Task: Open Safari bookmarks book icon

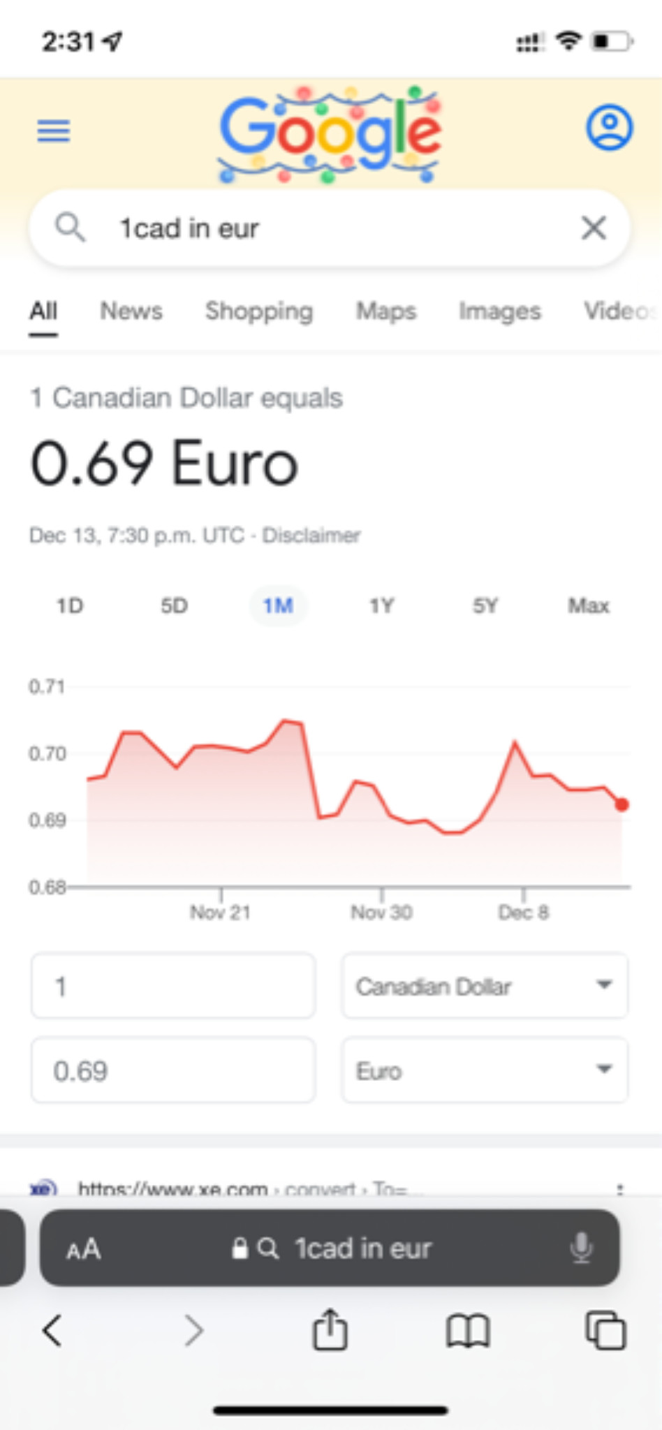Action: click(468, 1331)
